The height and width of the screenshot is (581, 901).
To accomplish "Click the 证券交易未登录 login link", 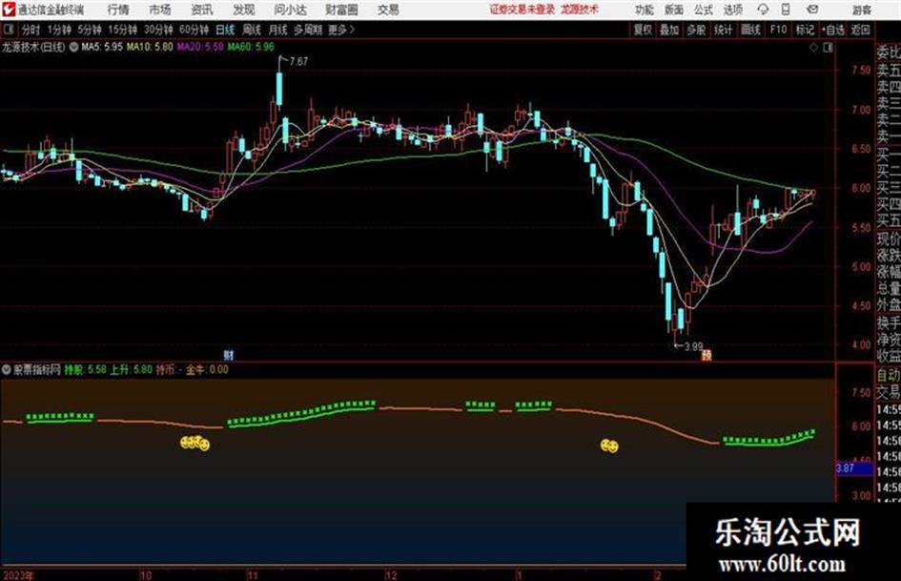I will [x=522, y=10].
